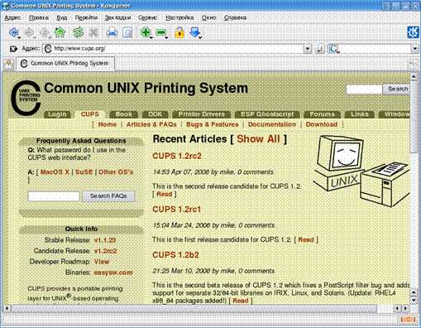Print the page with the printer icon
This screenshot has width=421, height=328.
[112, 32]
